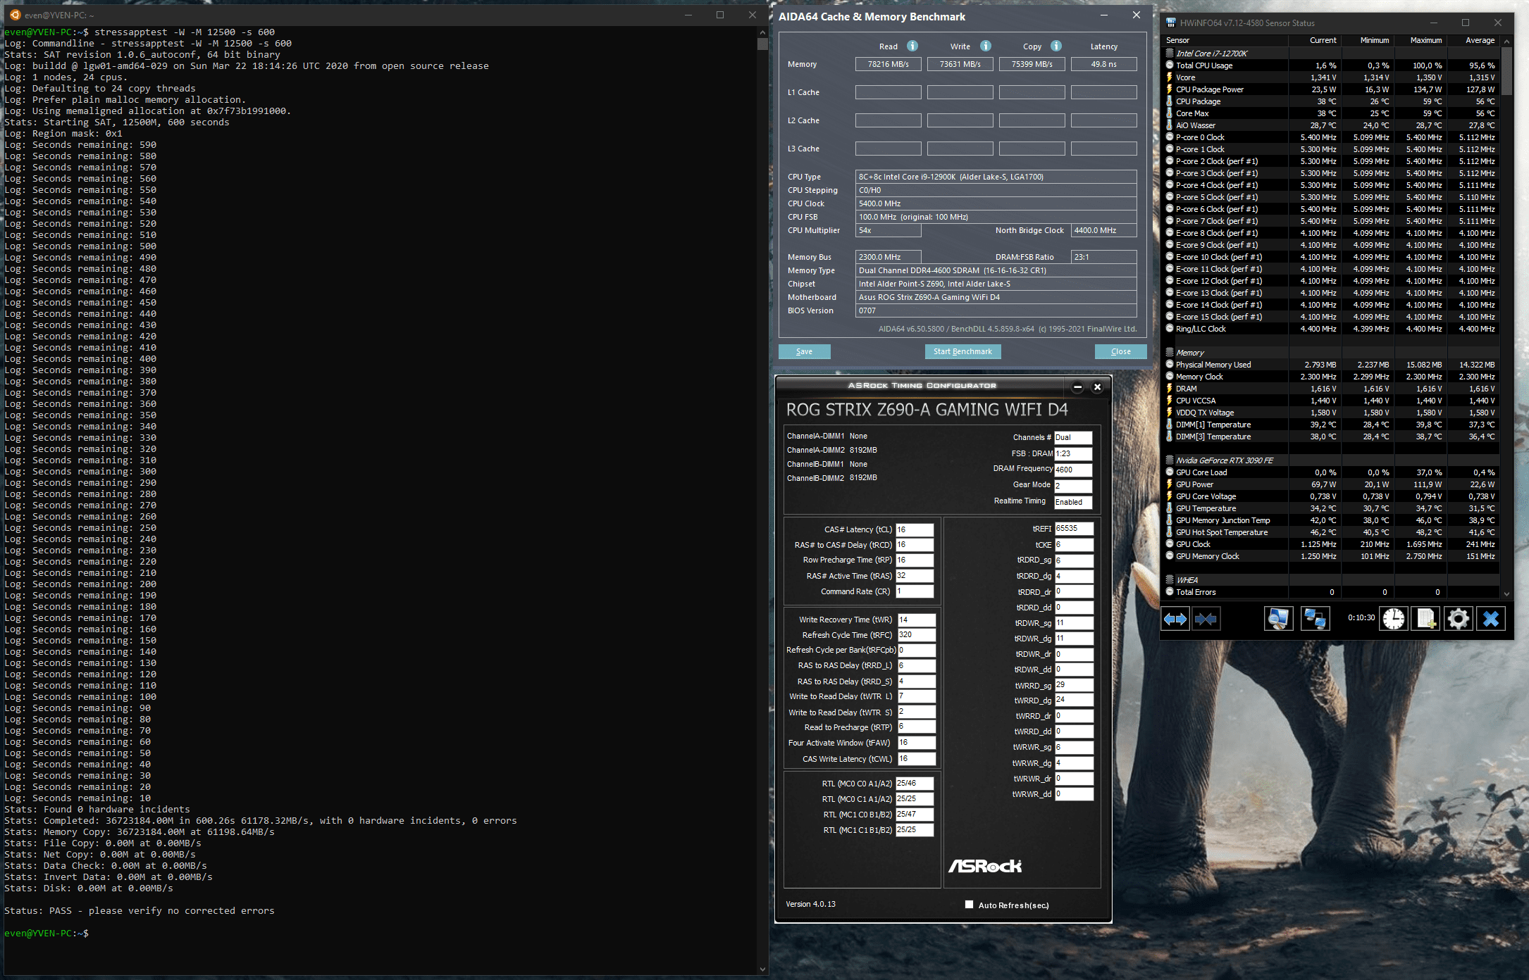Click the CPU Package thermometer sensor icon
The image size is (1529, 980).
coord(1170,101)
